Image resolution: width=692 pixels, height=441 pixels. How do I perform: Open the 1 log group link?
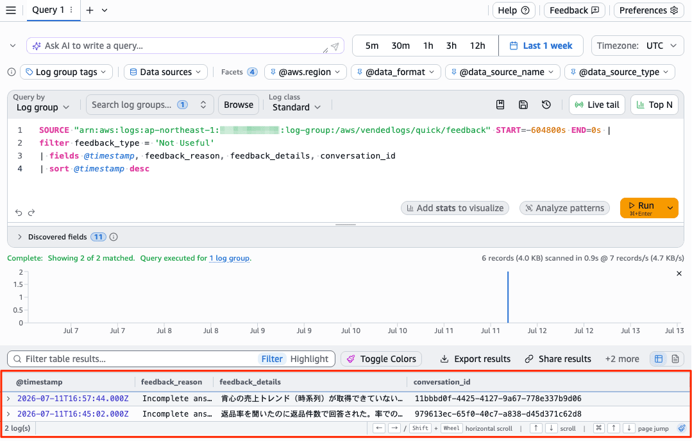pos(230,258)
